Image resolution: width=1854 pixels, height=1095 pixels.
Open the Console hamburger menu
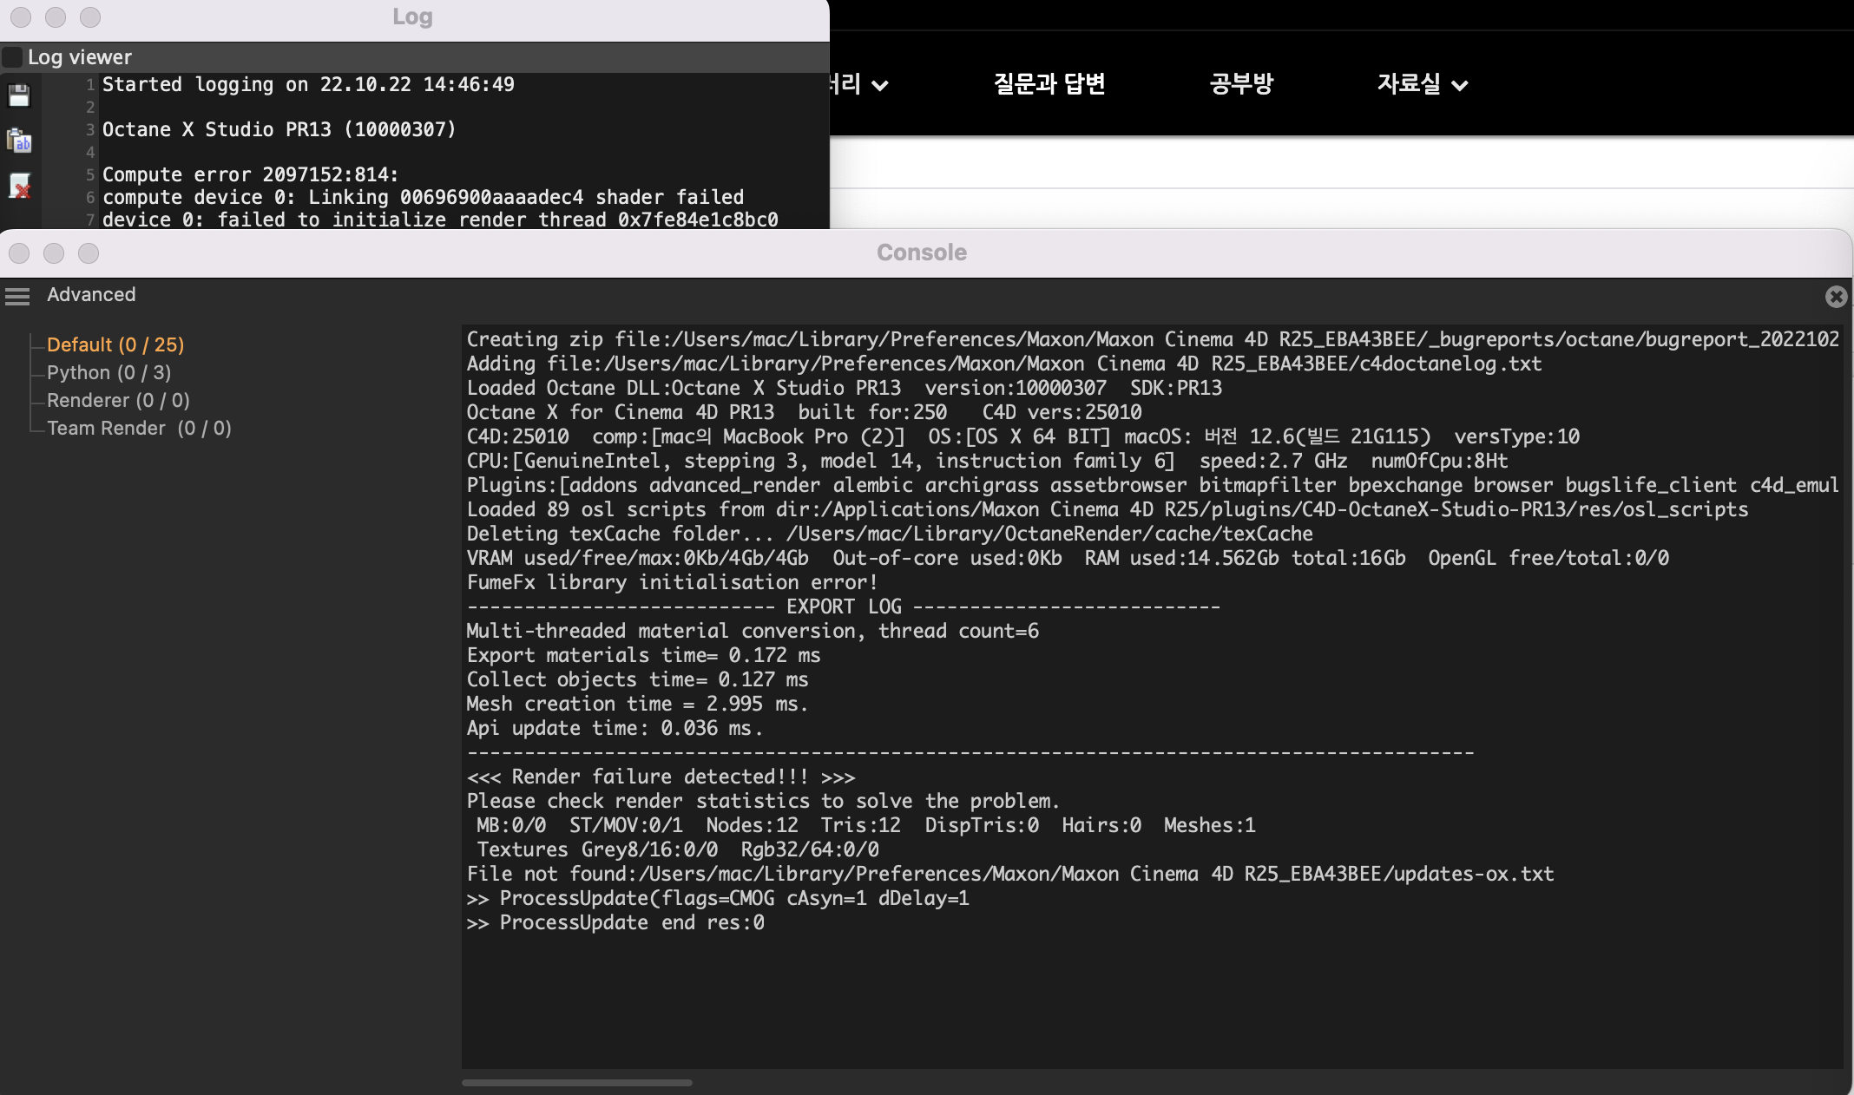pyautogui.click(x=17, y=296)
